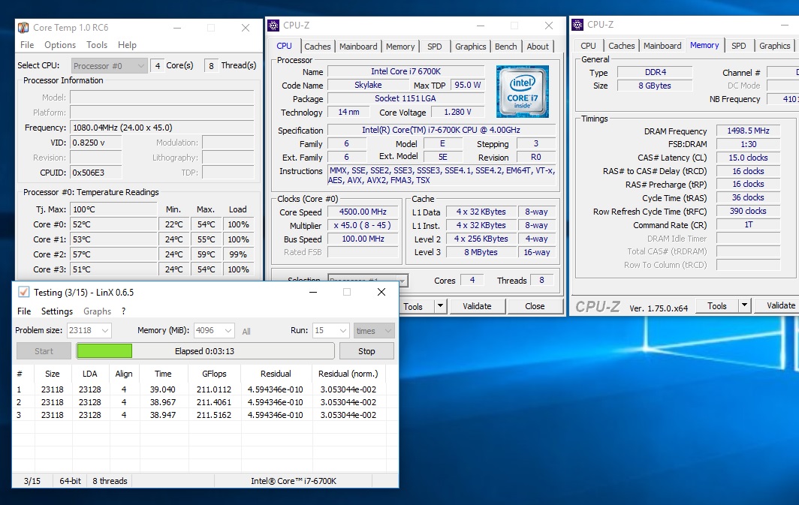
Task: Select time value 38.967 in LinX results
Action: tap(162, 402)
